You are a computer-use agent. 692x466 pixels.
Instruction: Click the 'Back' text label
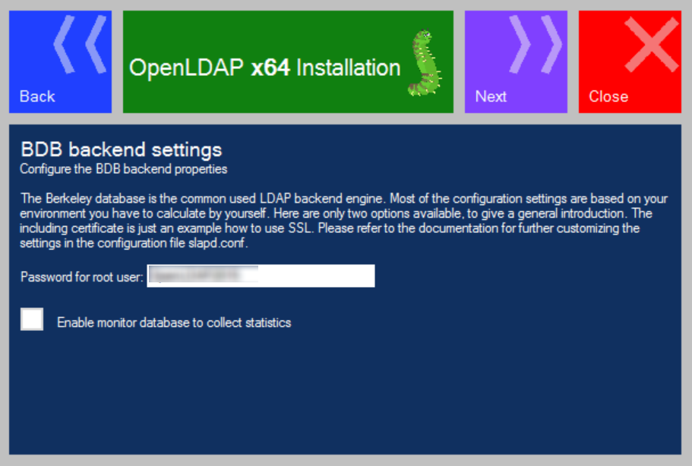click(x=37, y=96)
